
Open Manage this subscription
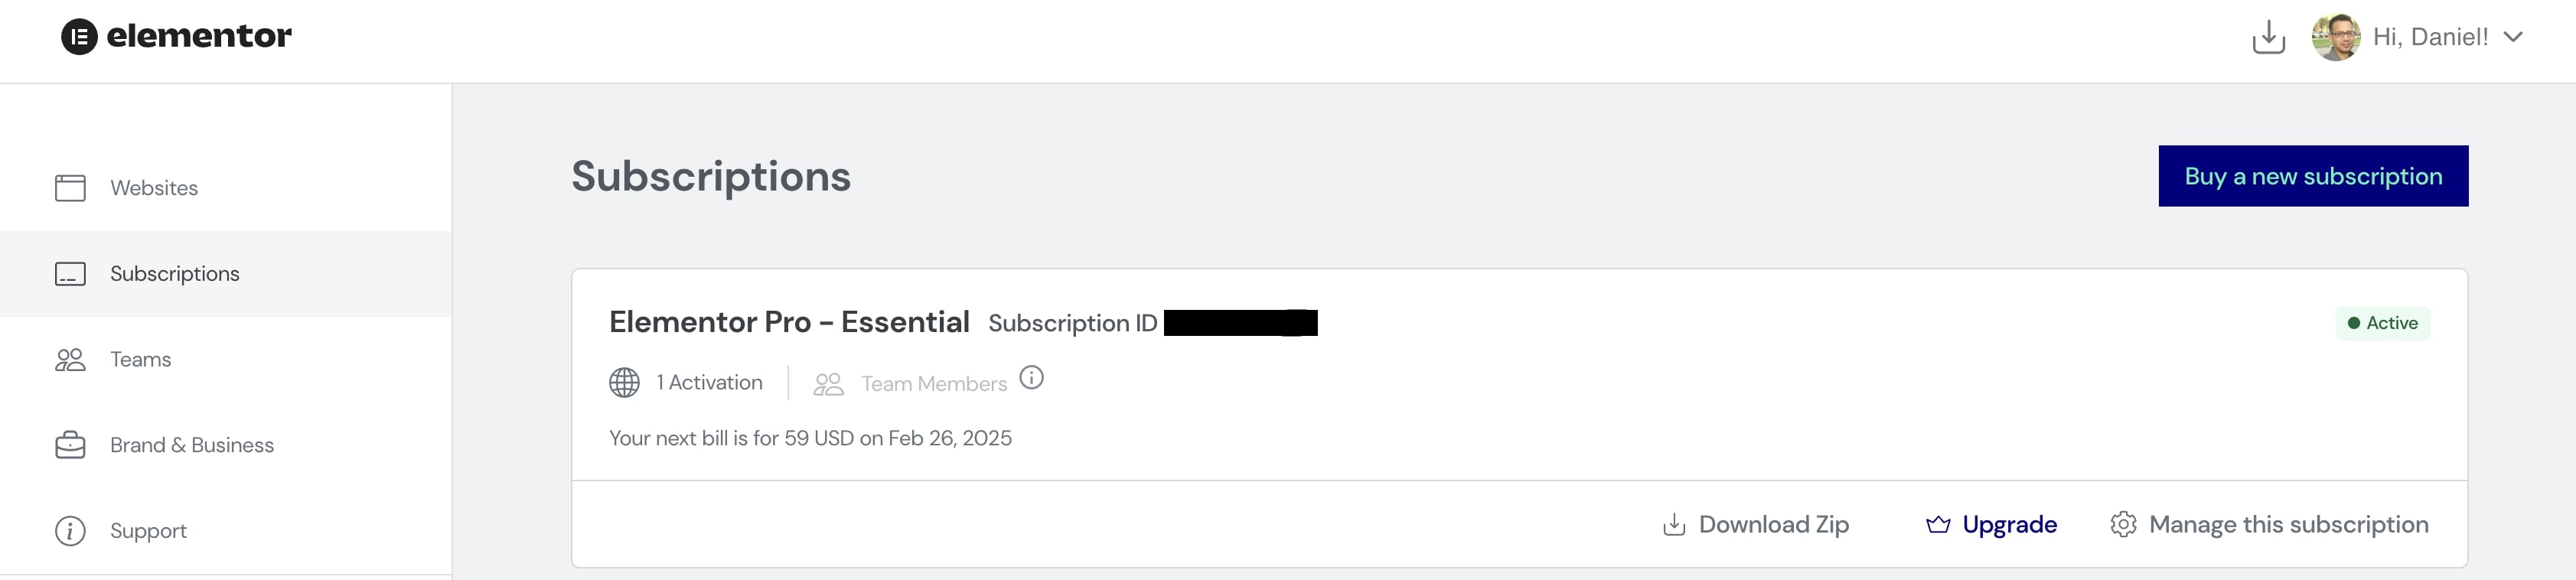(x=2288, y=525)
